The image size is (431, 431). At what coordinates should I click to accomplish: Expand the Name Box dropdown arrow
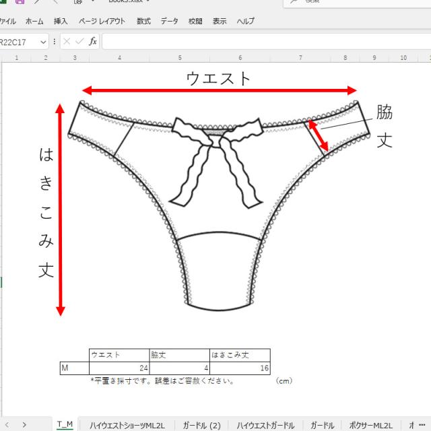pyautogui.click(x=44, y=42)
